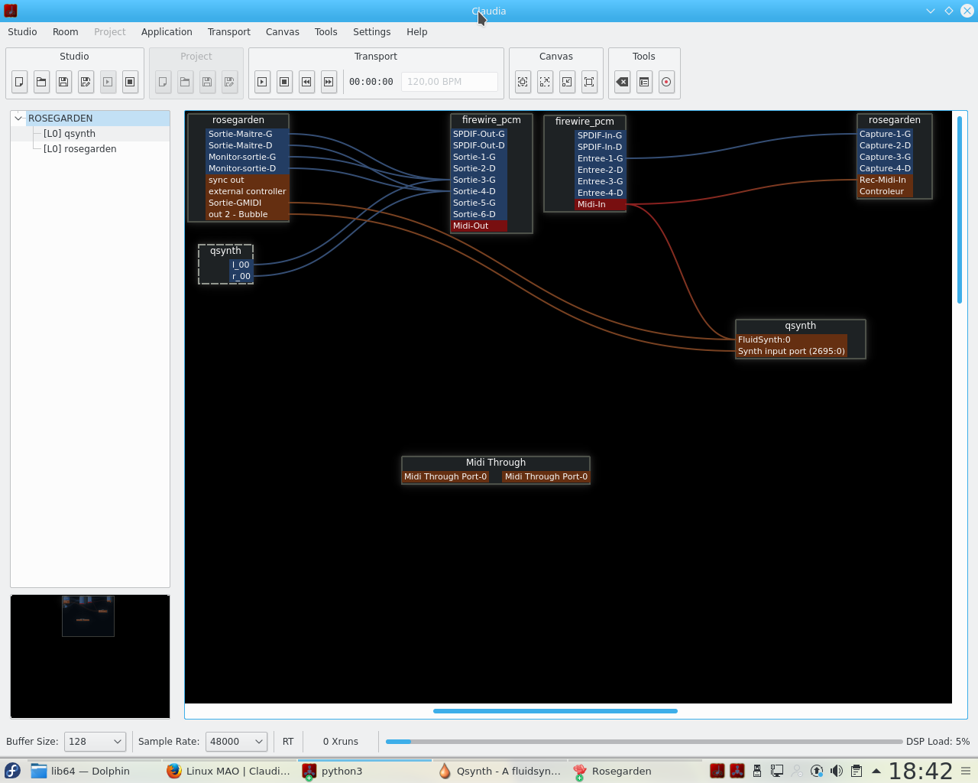Stop the studio using Studio toolbar
The height and width of the screenshot is (783, 978).
point(130,82)
